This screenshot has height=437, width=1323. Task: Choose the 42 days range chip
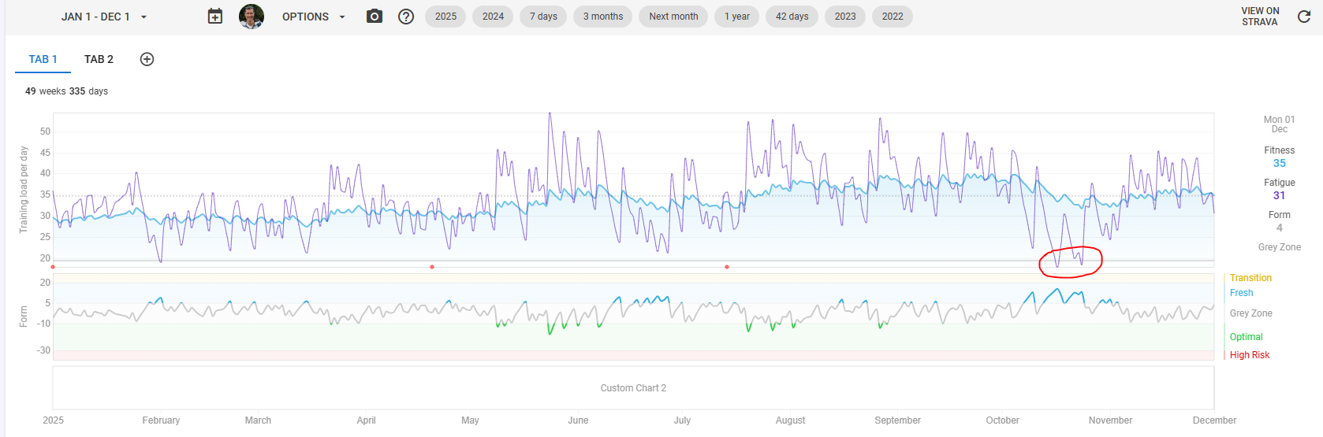(792, 17)
